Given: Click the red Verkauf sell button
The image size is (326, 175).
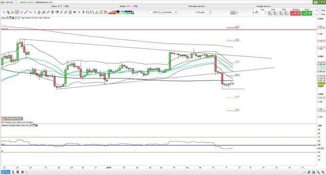Looking at the screenshot, I should tap(295, 13).
